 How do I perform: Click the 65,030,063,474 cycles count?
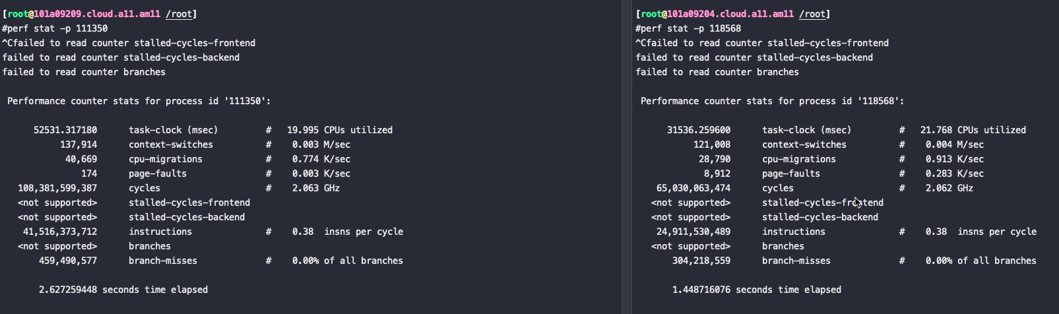tap(693, 188)
